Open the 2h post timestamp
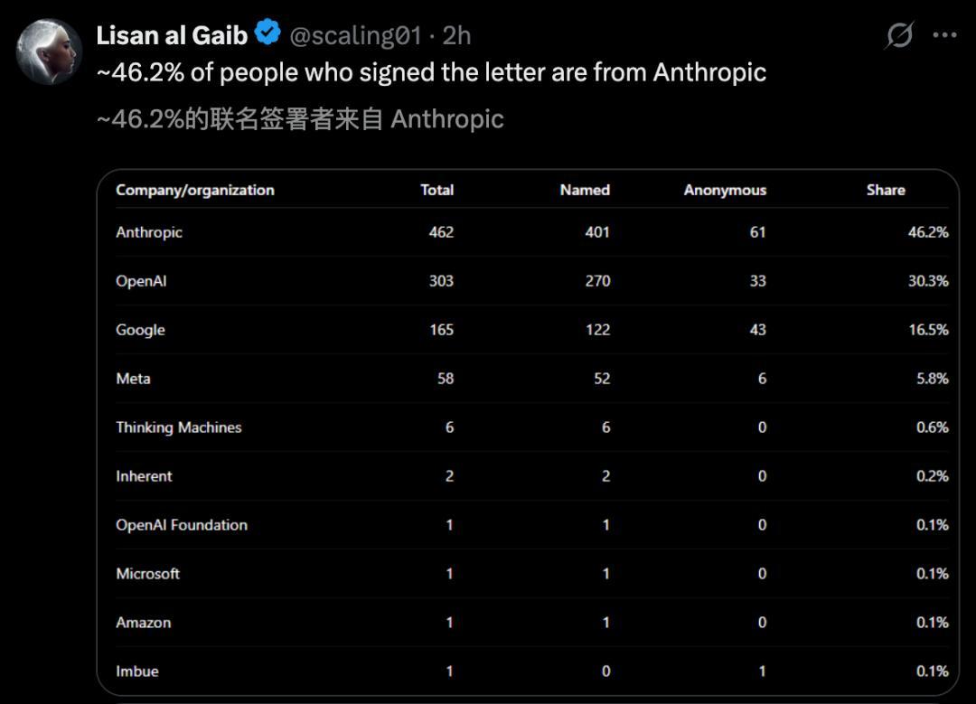 456,36
